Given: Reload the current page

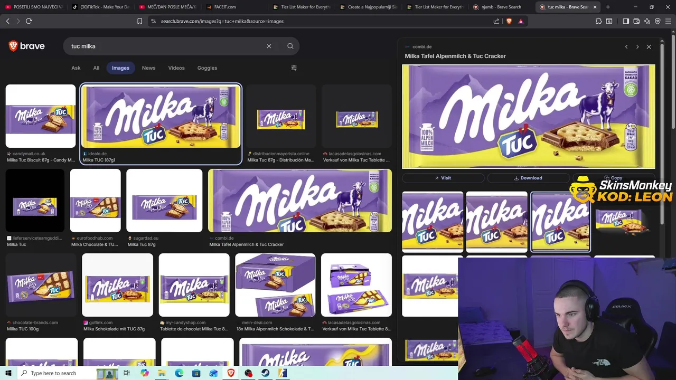Looking at the screenshot, I should click(x=29, y=21).
